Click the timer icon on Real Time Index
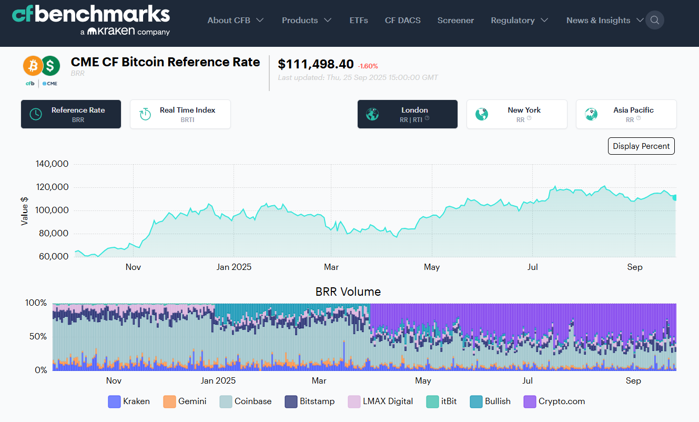 (x=145, y=114)
